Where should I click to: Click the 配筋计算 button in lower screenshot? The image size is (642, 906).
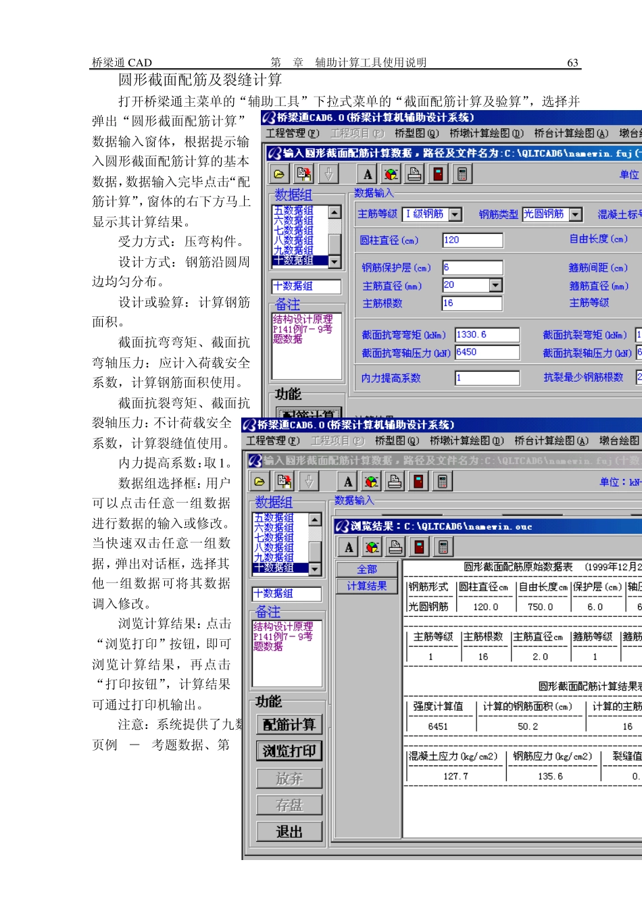click(x=289, y=725)
